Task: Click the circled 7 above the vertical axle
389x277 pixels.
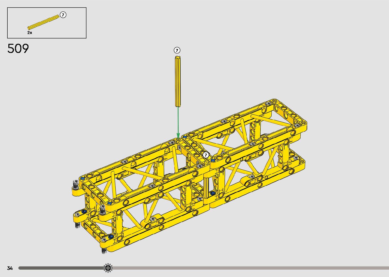Action: 177,50
